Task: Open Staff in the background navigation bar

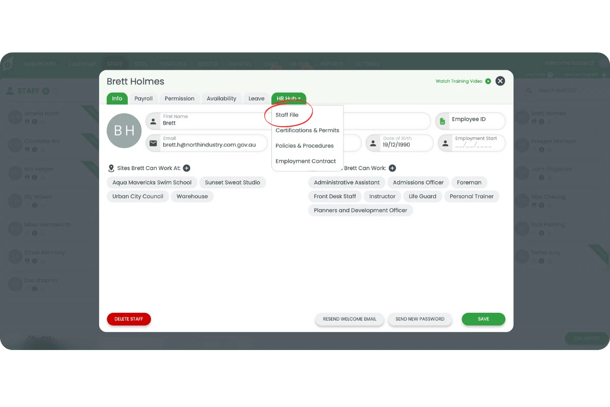Action: tap(115, 64)
